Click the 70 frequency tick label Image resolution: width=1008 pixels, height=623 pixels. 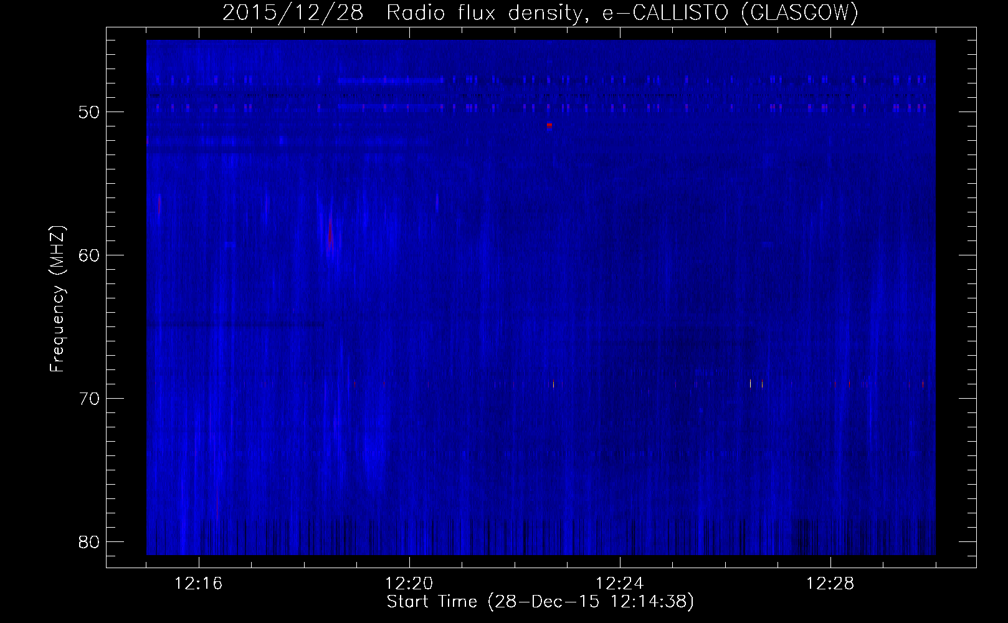point(88,399)
